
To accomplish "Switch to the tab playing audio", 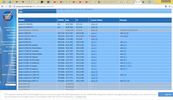I will pyautogui.click(x=68, y=2).
